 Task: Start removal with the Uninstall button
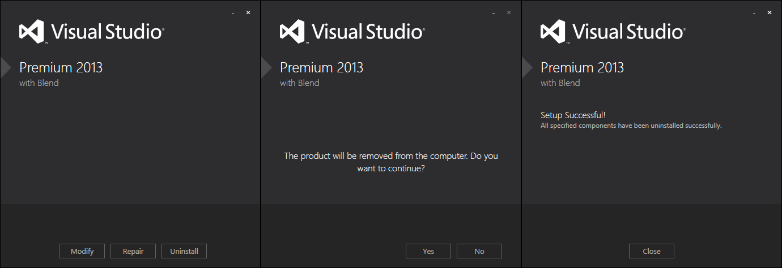184,251
